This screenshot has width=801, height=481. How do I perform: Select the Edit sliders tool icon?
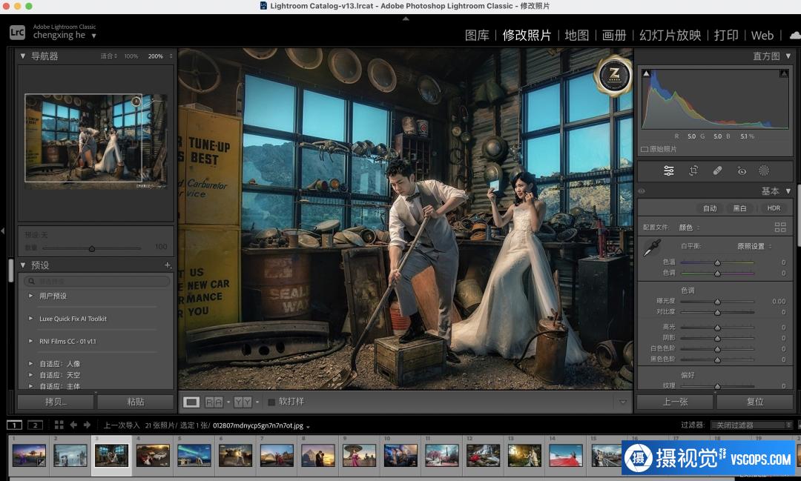[x=668, y=171]
